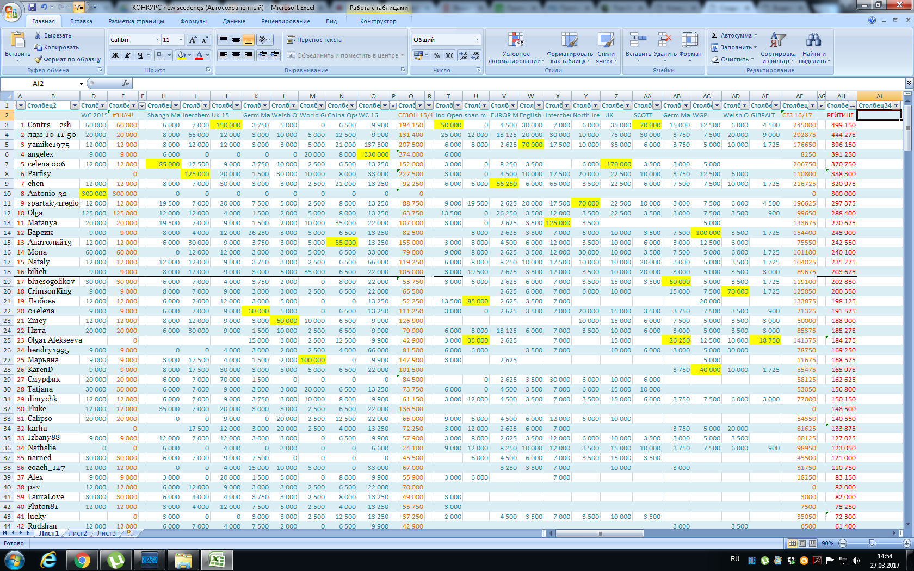The image size is (914, 571).
Task: Click the Cut (Вырезать) scissors icon
Action: click(x=38, y=35)
